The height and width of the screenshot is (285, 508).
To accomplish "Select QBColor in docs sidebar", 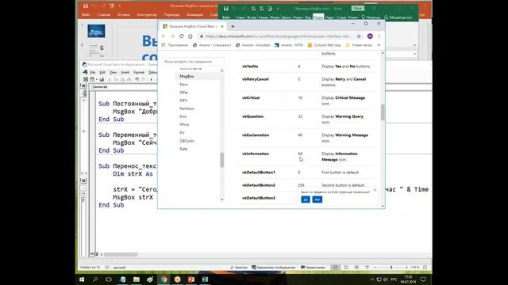I will click(x=187, y=141).
